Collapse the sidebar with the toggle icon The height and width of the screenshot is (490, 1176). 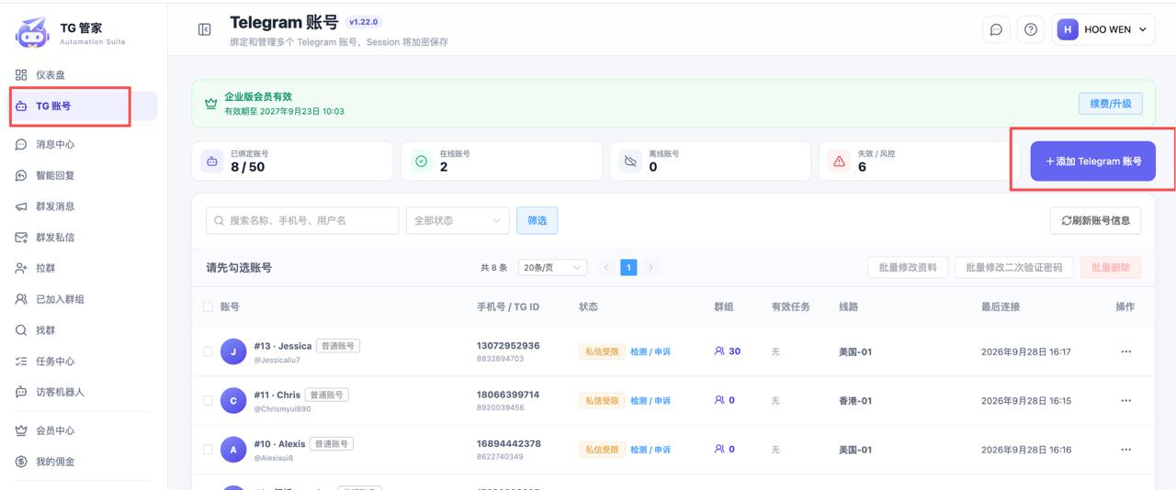click(x=205, y=29)
